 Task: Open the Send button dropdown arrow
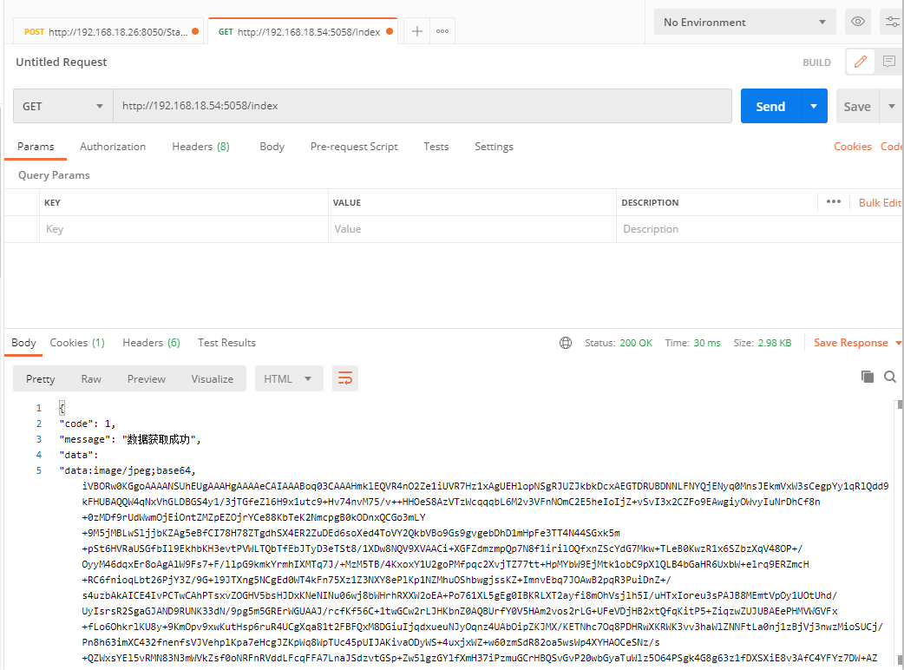click(812, 105)
